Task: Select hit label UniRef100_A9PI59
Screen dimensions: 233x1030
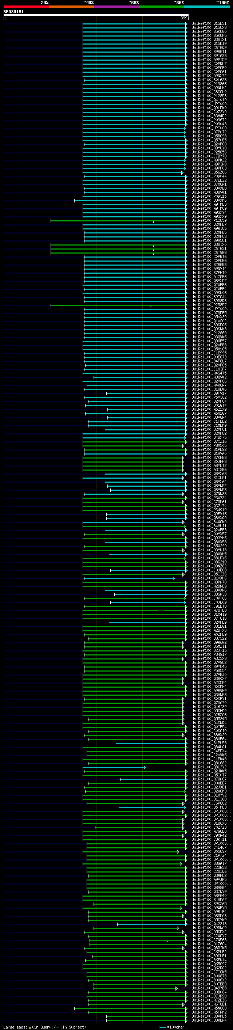Action: coord(209,60)
